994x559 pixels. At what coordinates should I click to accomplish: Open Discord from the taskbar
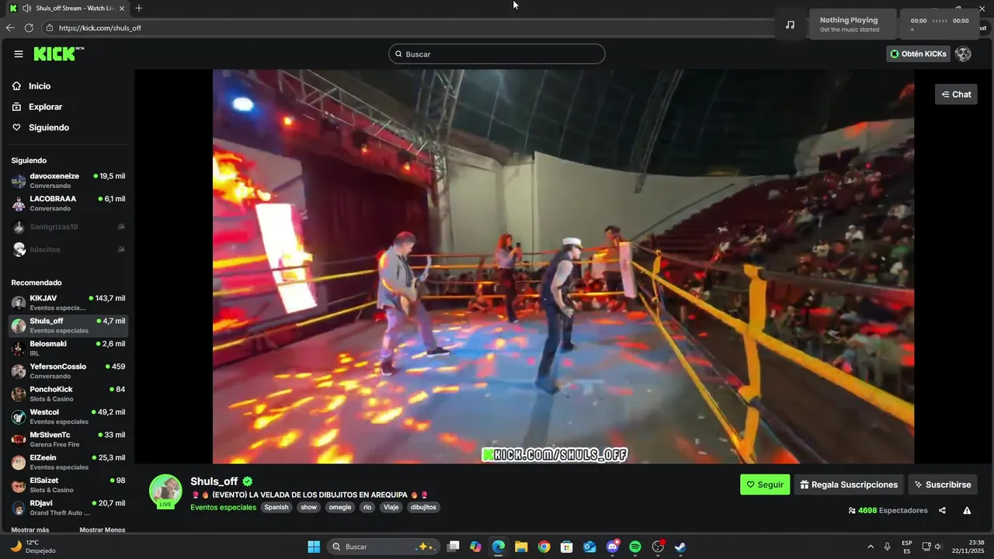(613, 547)
